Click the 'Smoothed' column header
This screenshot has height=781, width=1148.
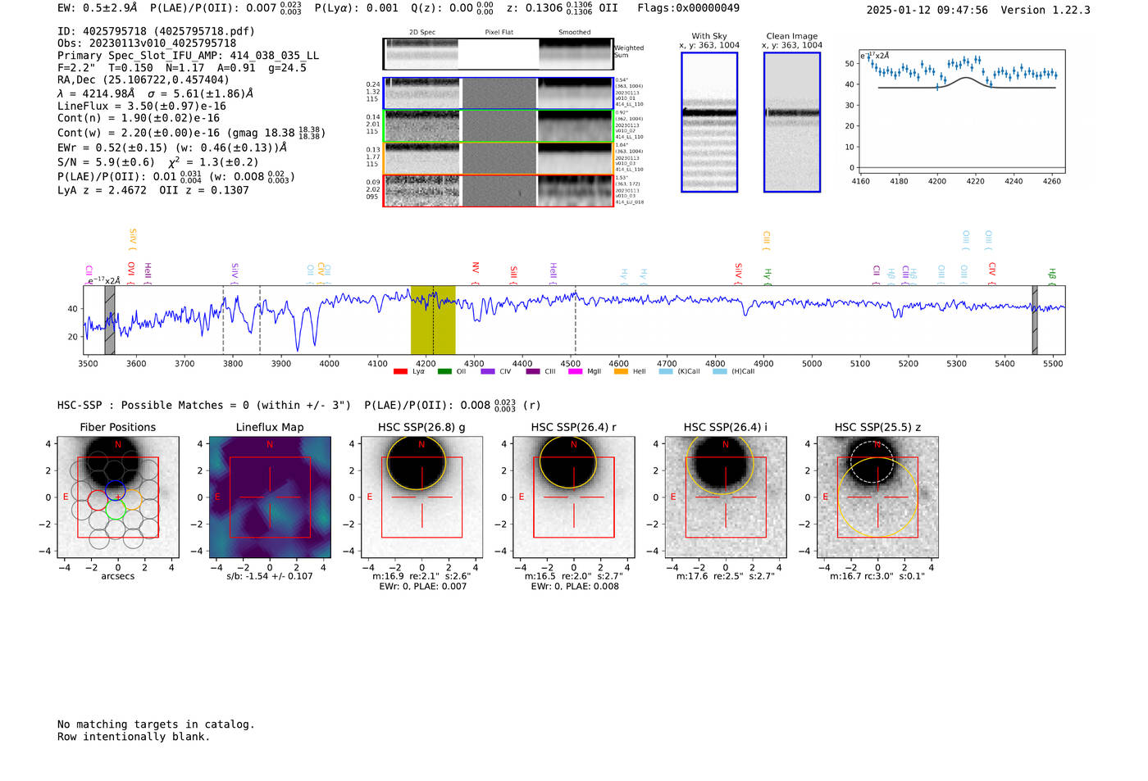tap(575, 33)
